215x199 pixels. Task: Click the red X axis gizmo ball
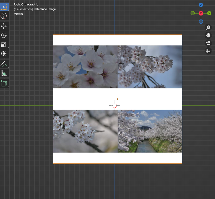coord(201,13)
